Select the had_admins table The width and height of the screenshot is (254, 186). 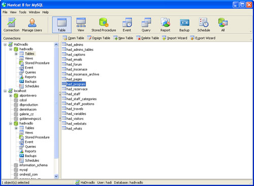73,45
